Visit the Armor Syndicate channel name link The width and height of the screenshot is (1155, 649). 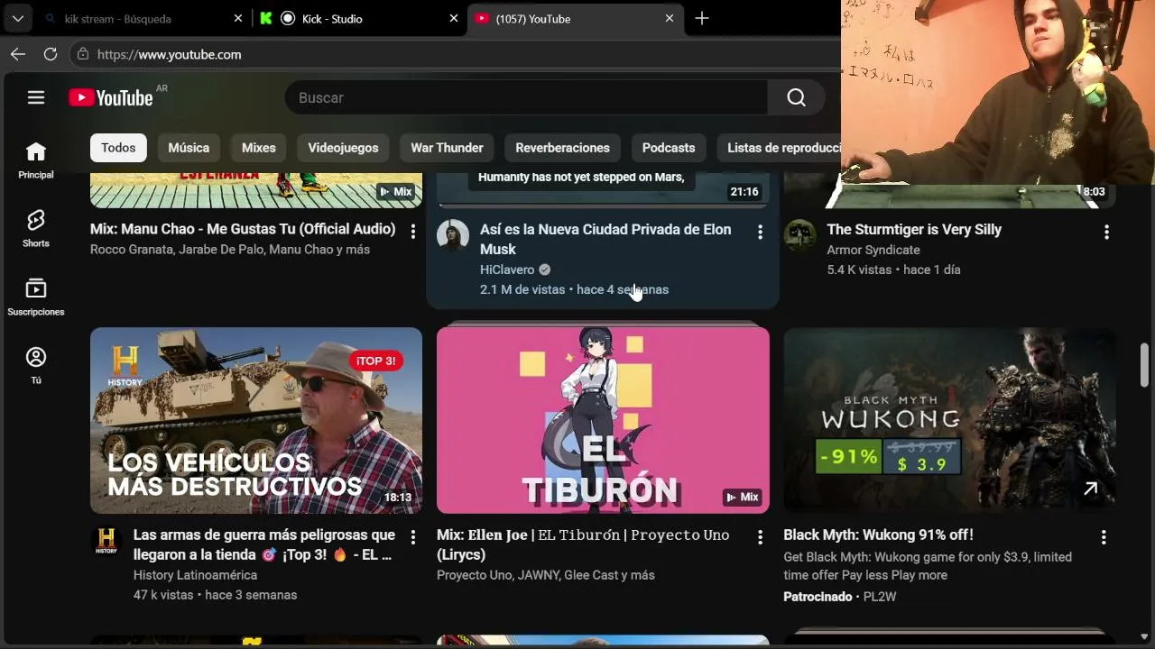click(x=873, y=250)
